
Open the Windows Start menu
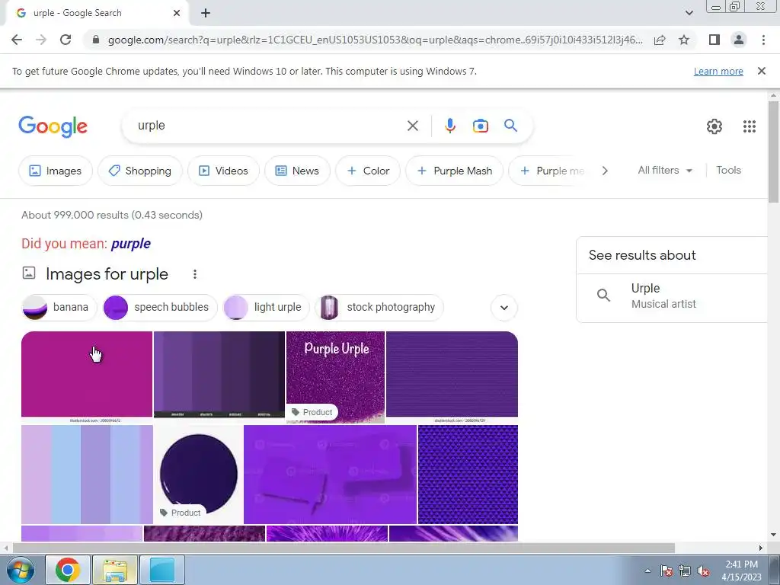[x=21, y=570]
